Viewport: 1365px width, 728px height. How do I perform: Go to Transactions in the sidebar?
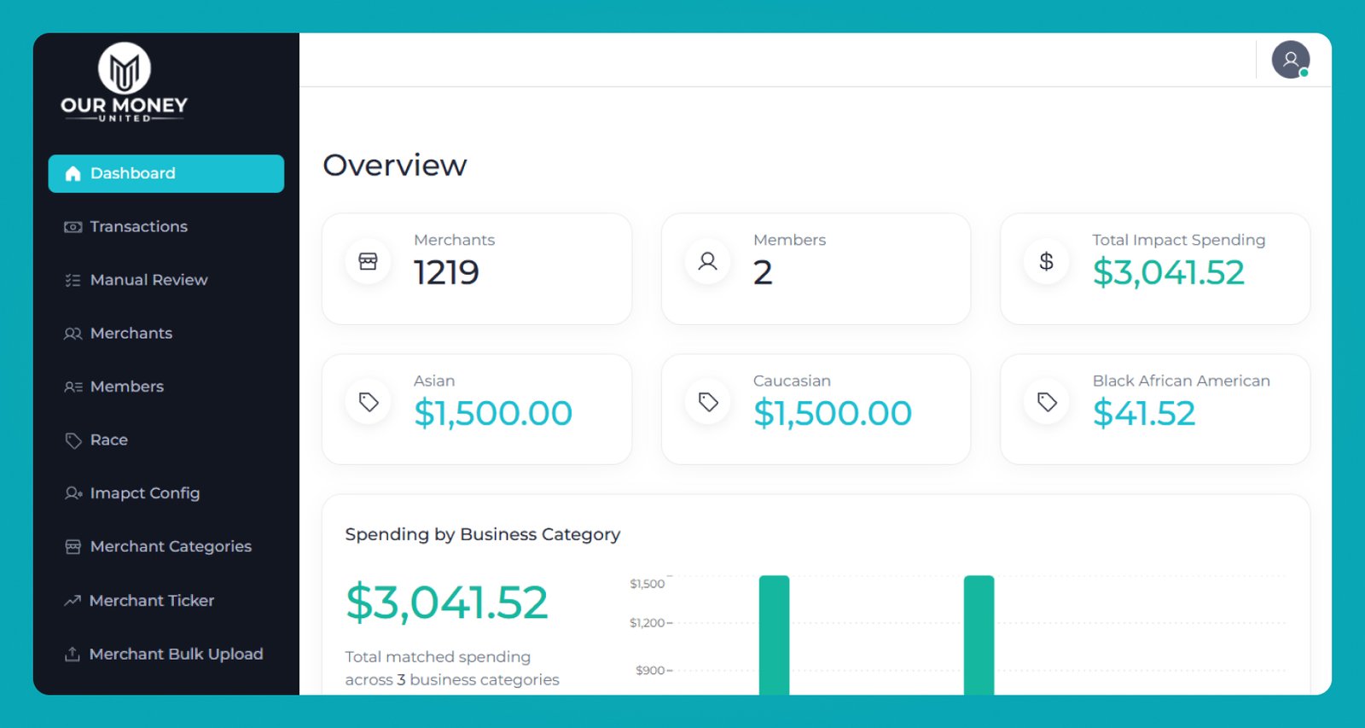(x=138, y=227)
